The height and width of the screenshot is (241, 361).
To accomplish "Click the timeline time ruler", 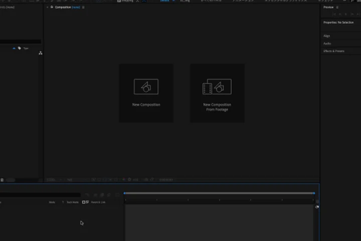I will (x=219, y=201).
